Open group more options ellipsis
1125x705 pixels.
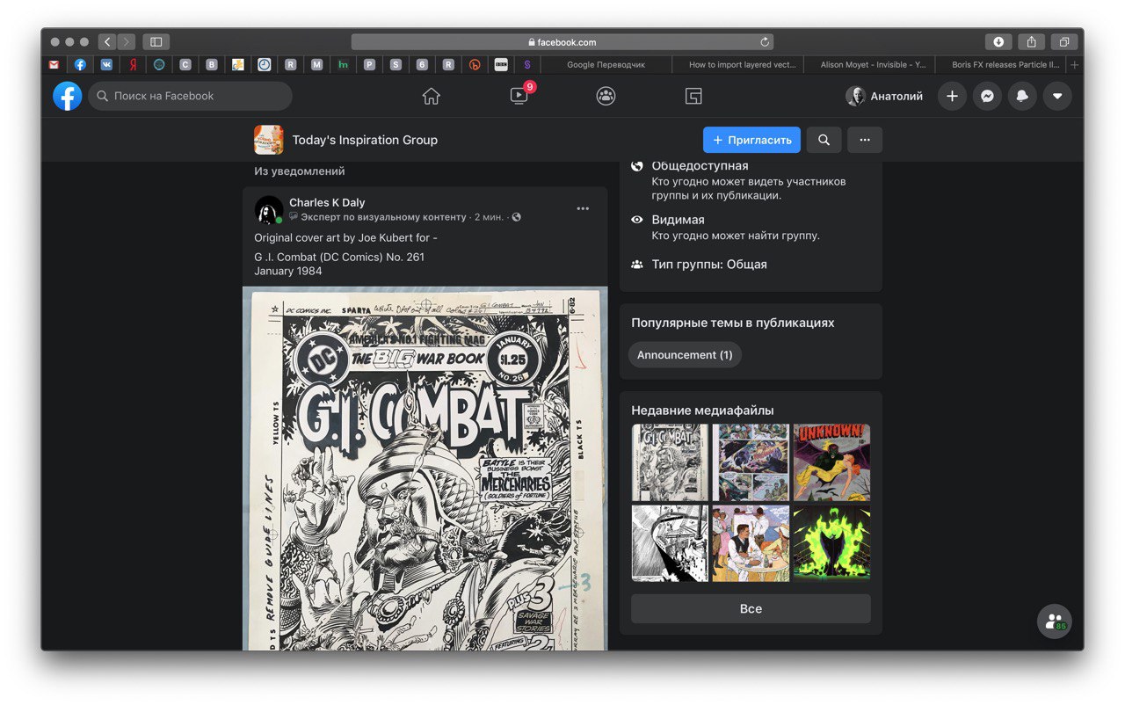(x=865, y=140)
